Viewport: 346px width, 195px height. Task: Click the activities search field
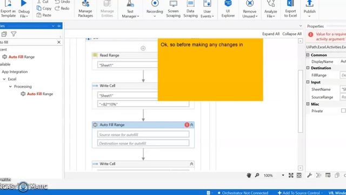coord(28,42)
